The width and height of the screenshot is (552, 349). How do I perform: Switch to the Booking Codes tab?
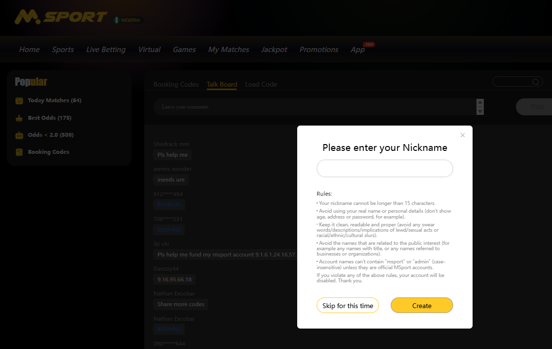[x=176, y=84]
